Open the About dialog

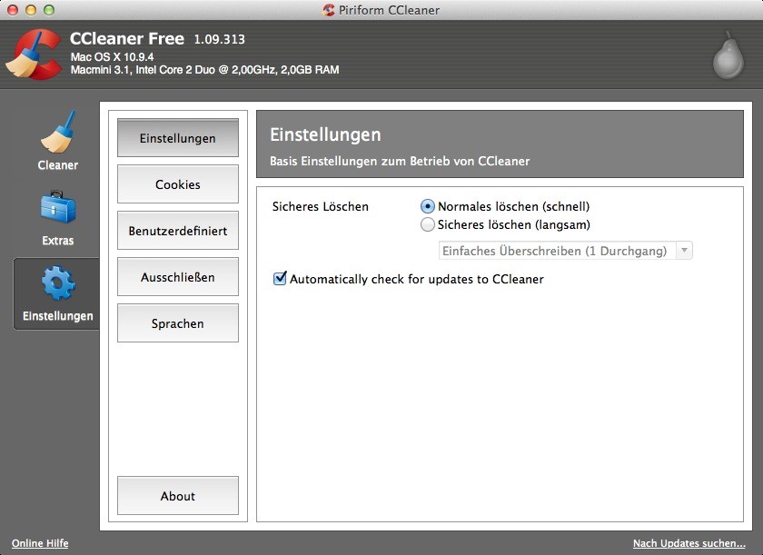[x=177, y=496]
